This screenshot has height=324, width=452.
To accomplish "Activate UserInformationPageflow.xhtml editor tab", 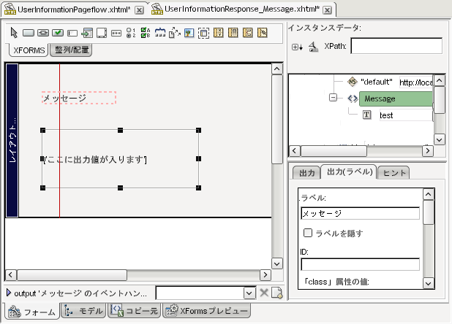I will click(x=74, y=9).
